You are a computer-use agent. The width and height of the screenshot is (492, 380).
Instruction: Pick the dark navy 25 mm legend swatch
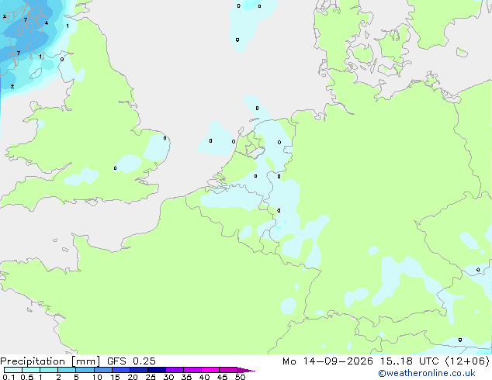pyautogui.click(x=157, y=370)
